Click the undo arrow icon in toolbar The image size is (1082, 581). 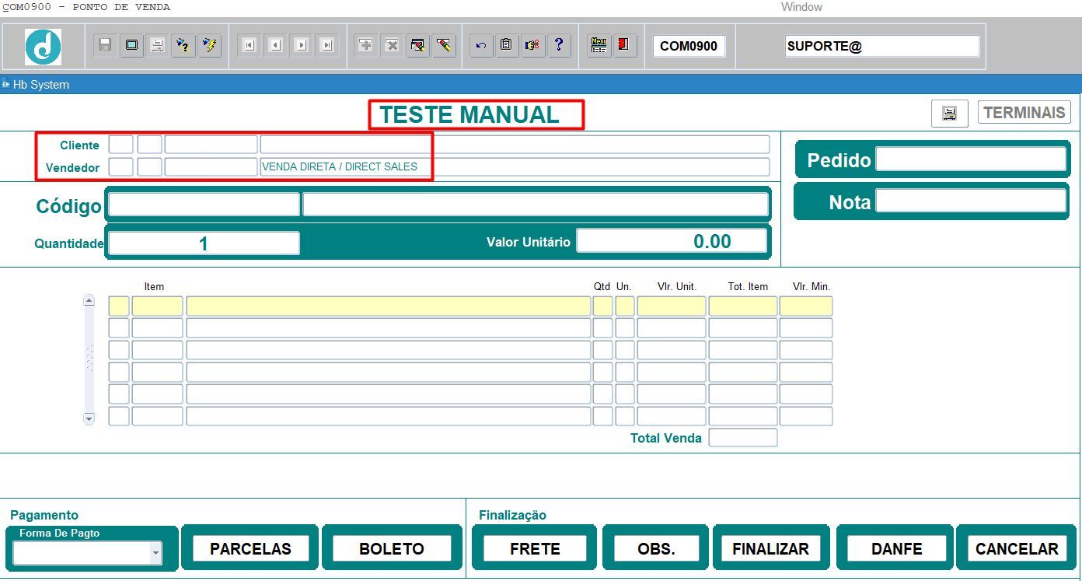tap(480, 45)
